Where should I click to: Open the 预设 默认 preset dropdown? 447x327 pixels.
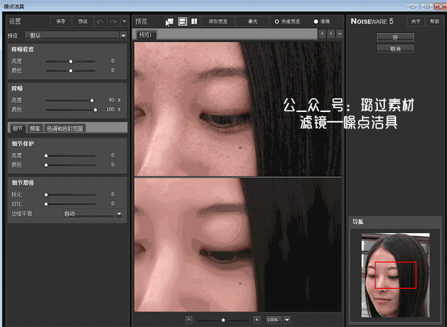[x=123, y=36]
